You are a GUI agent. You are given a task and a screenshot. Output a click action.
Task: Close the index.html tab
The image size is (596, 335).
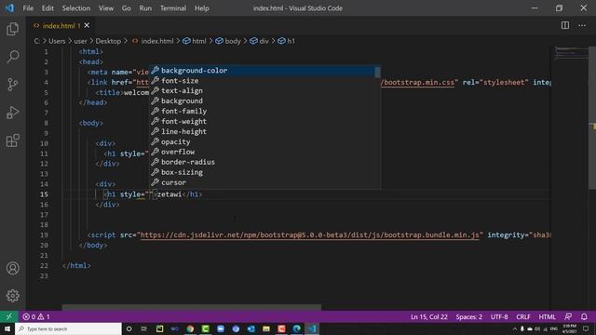pyautogui.click(x=87, y=25)
